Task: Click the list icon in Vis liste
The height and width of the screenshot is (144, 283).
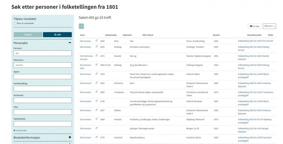Action: pos(251,26)
